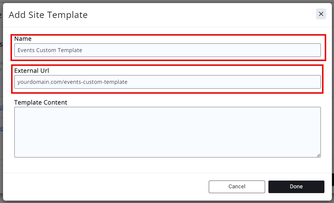This screenshot has width=334, height=203.
Task: Select the Template Content text area
Action: click(x=167, y=132)
